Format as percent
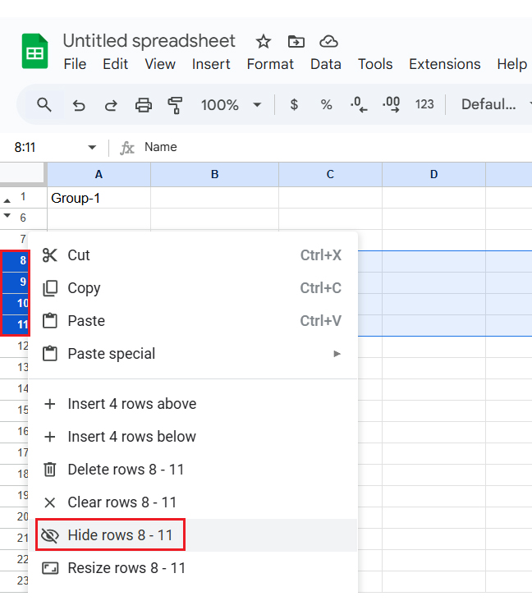 [326, 104]
